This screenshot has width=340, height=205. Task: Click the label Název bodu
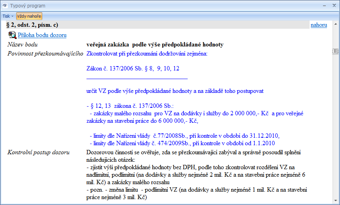pyautogui.click(x=23, y=44)
